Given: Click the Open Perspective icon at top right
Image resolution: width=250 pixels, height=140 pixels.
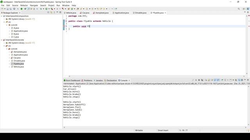Looking at the screenshot, I should tap(244, 9).
